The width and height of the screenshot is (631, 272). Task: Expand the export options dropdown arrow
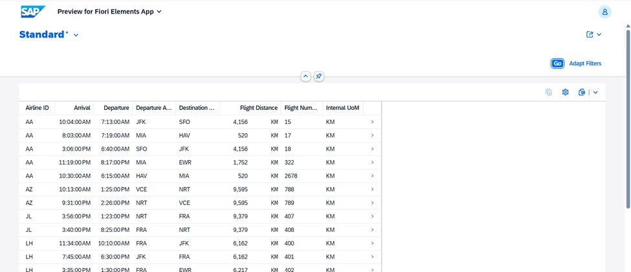tap(595, 92)
